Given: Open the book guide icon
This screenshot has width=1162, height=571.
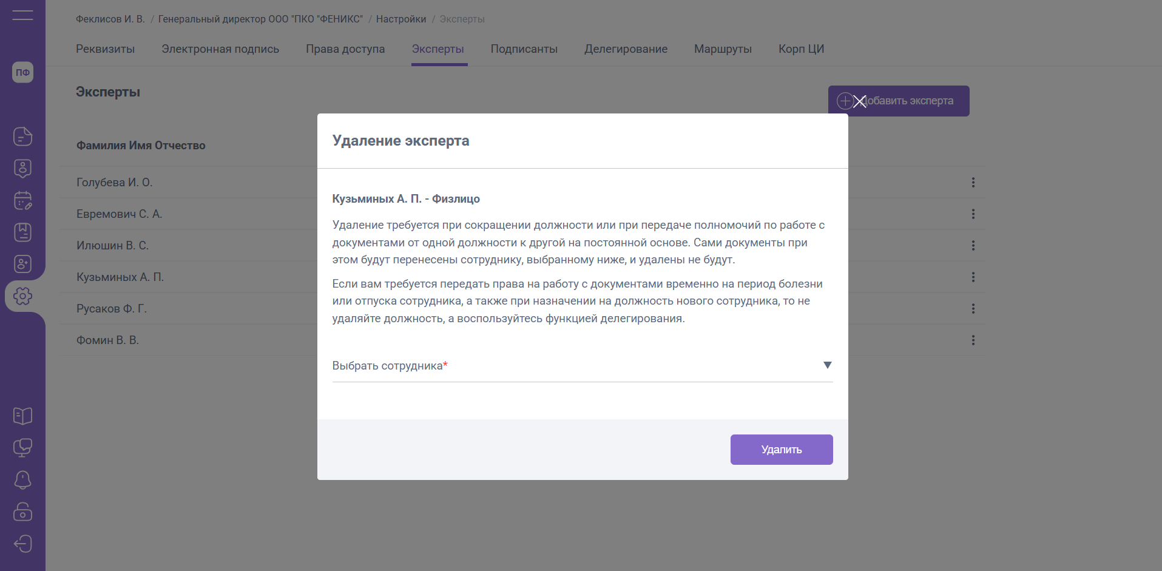Looking at the screenshot, I should [x=22, y=416].
